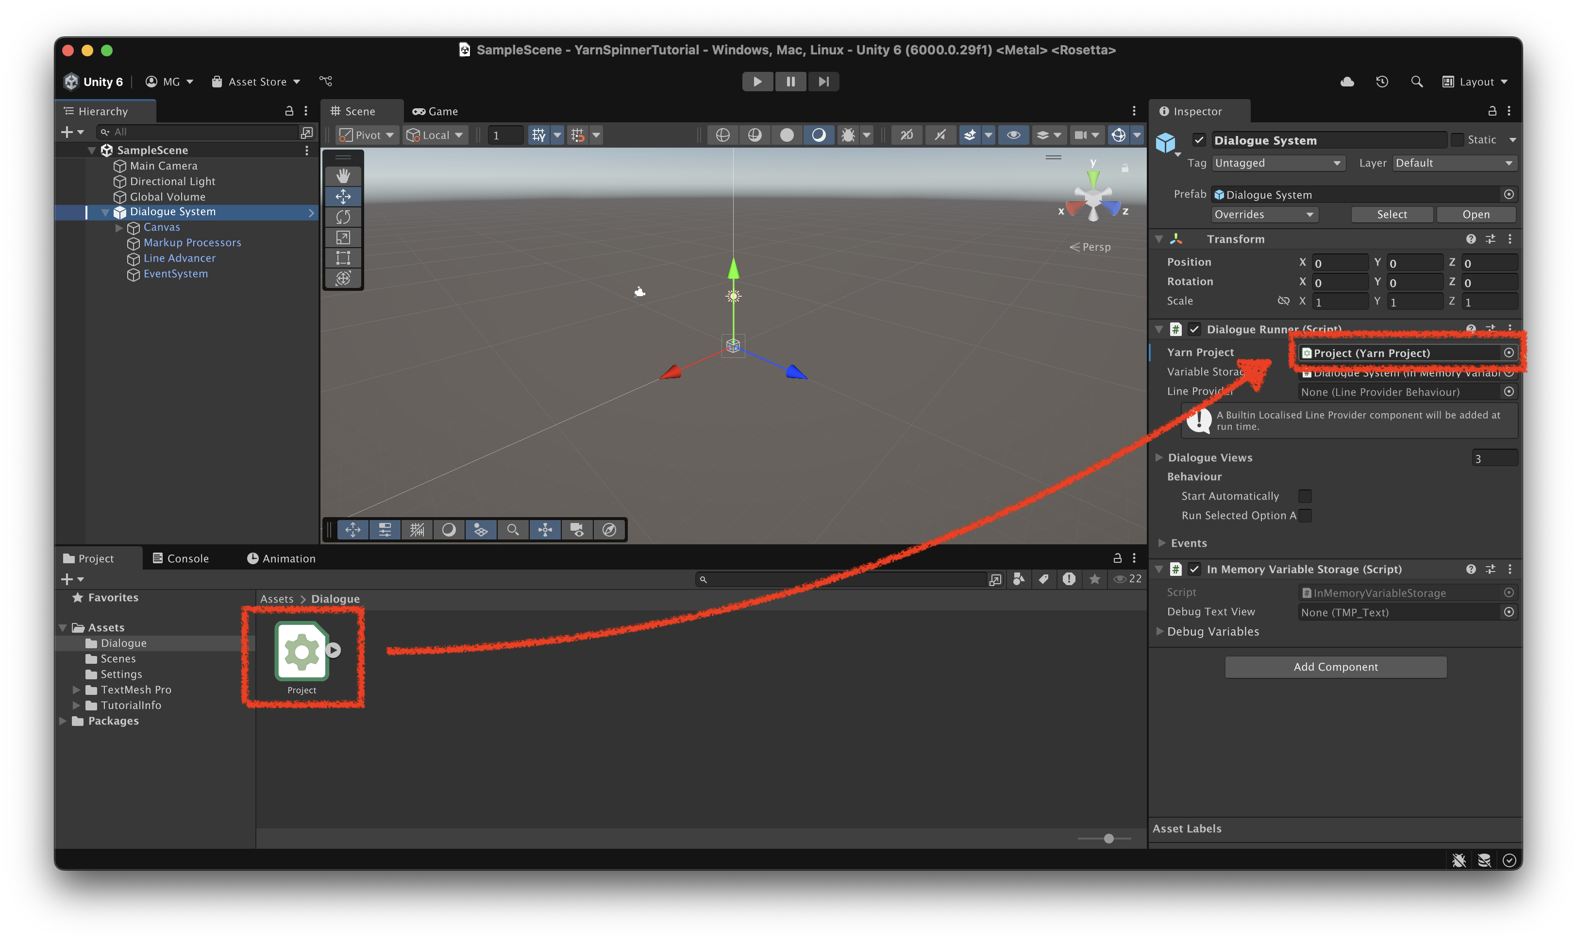Click Line Provider object picker circle
The width and height of the screenshot is (1577, 942).
click(1509, 392)
